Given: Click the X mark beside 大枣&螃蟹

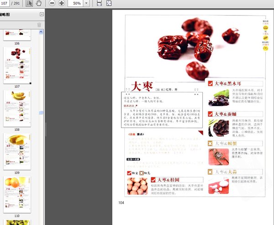Looking at the screenshot, I should pyautogui.click(x=210, y=144).
